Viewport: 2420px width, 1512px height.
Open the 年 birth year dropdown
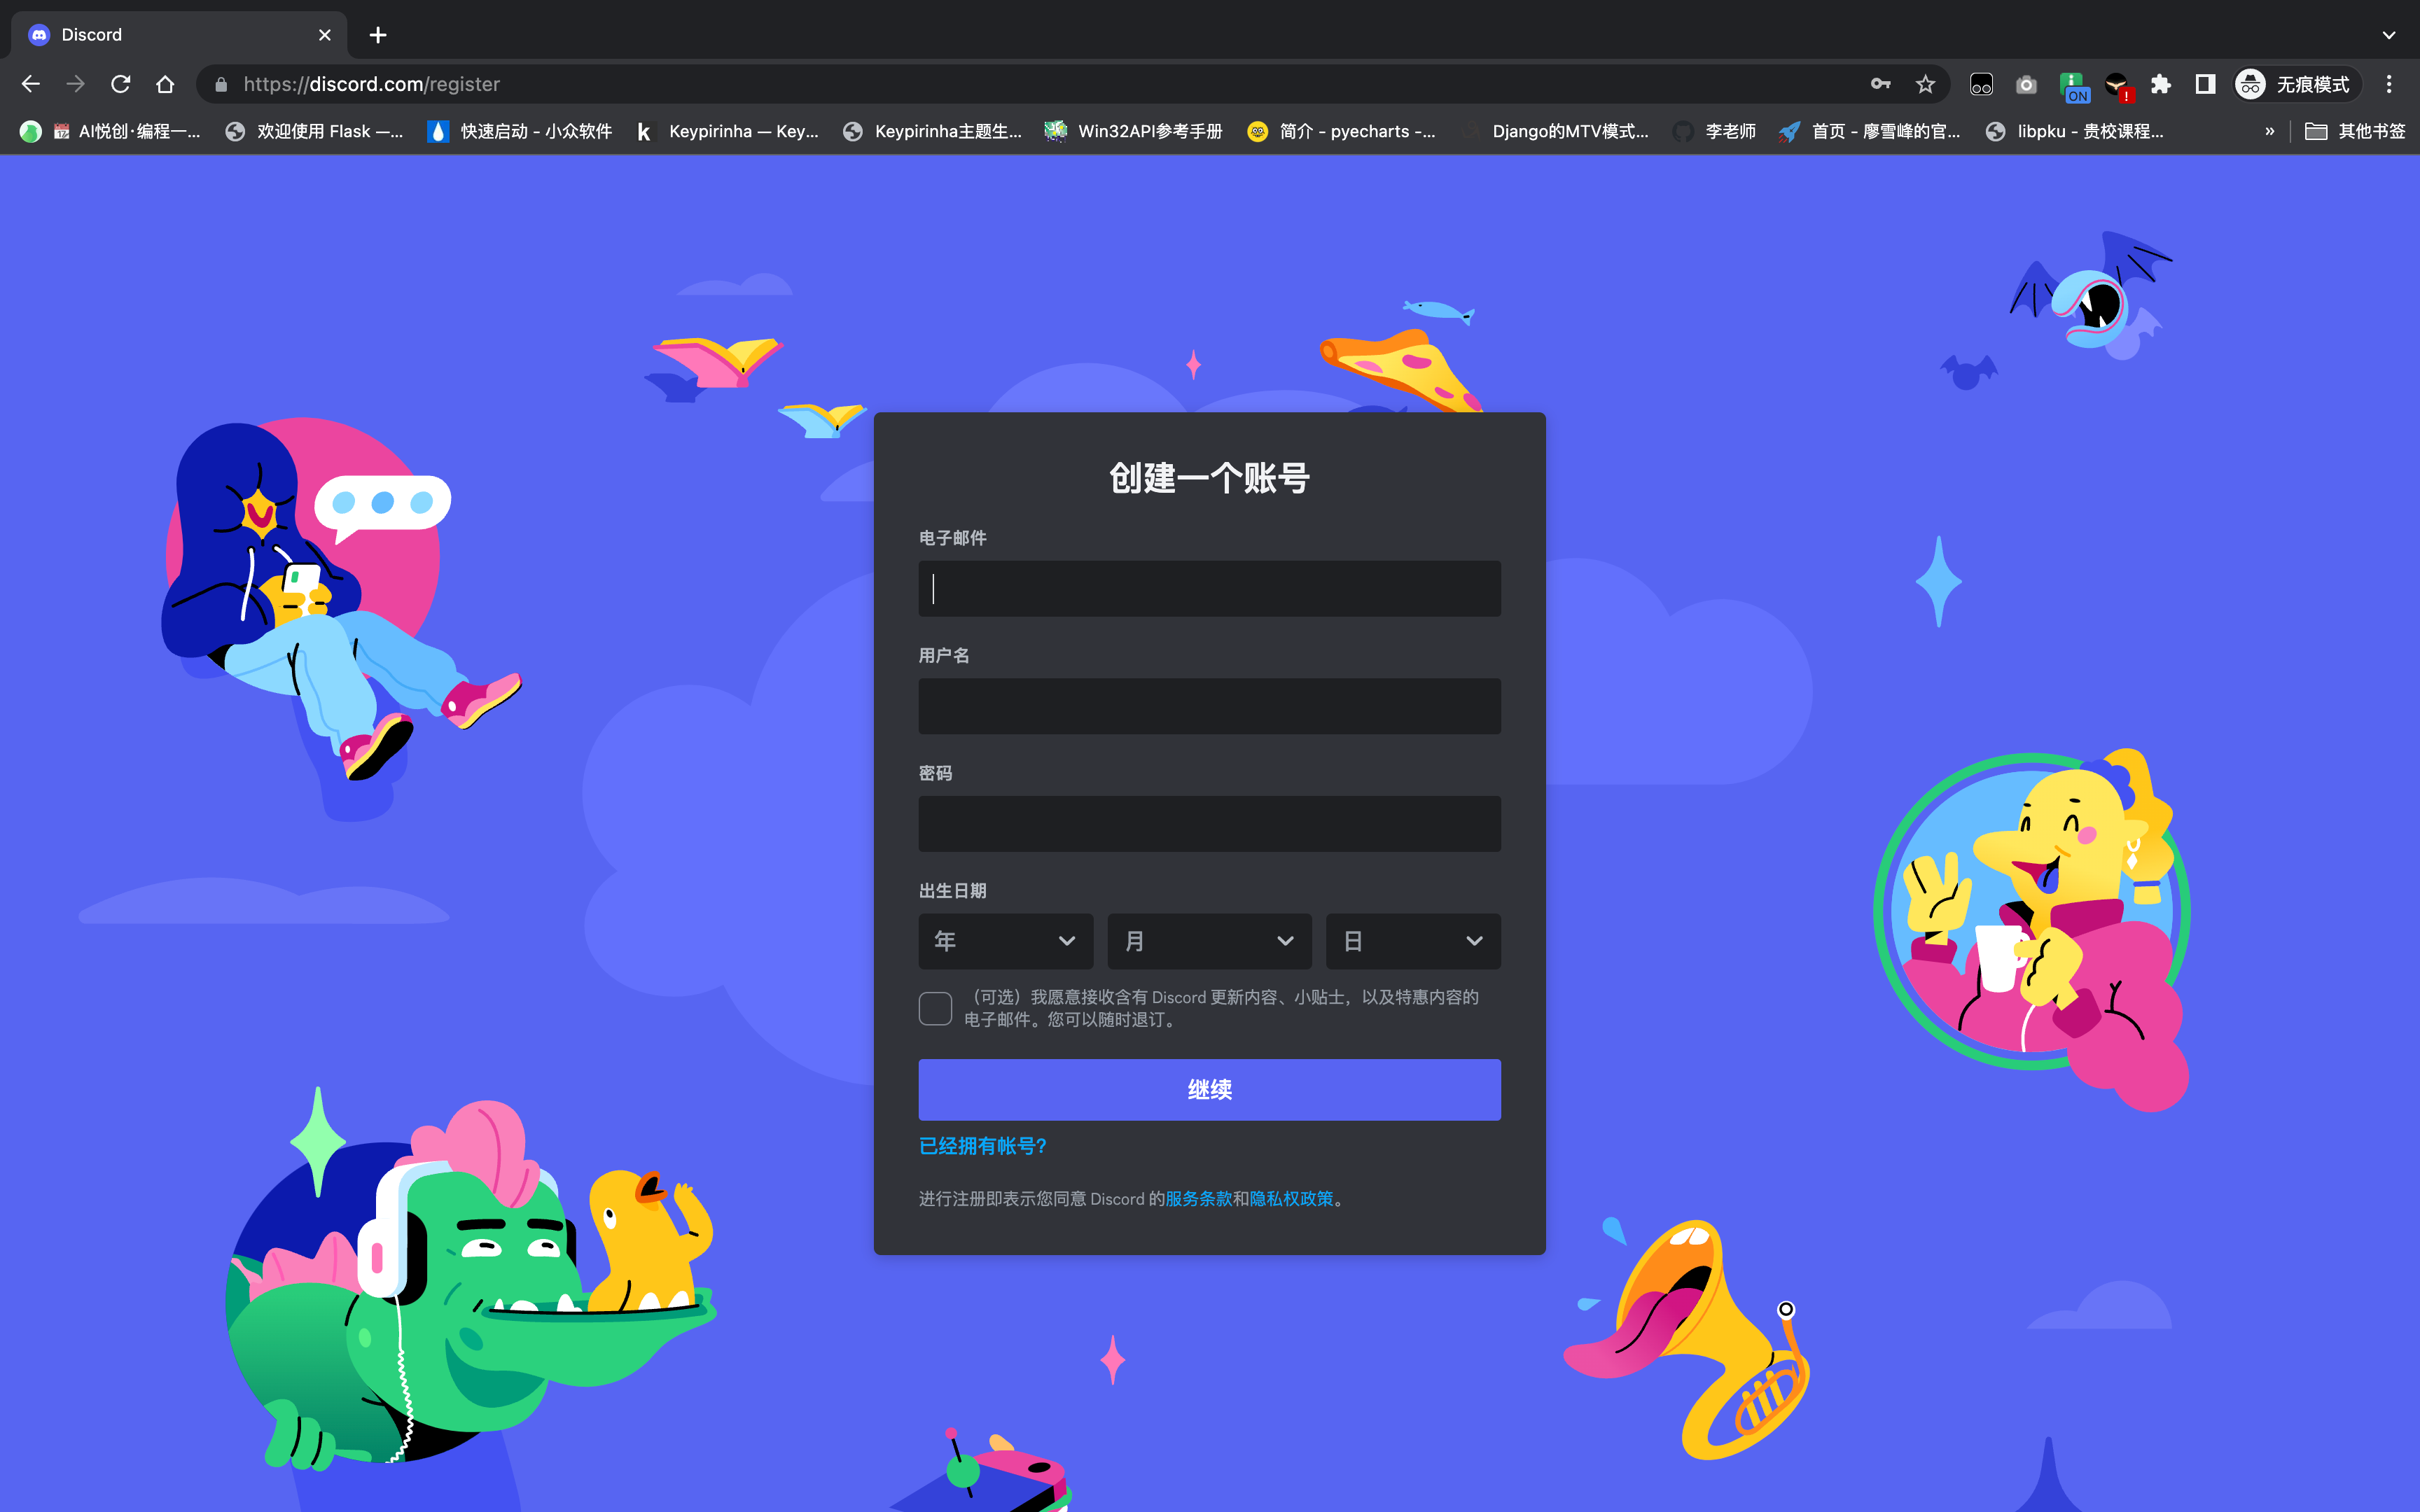(1005, 941)
